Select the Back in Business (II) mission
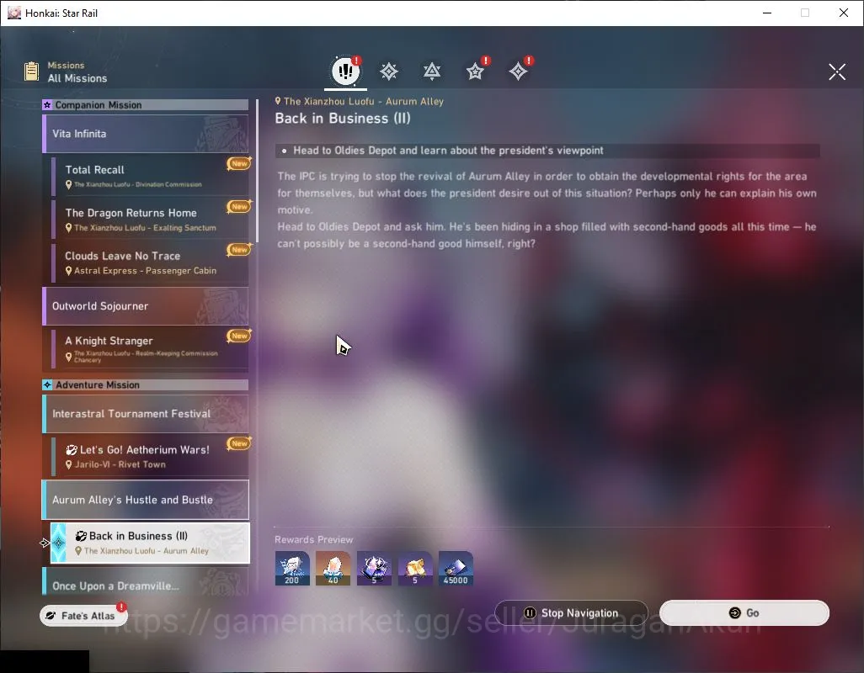 click(x=150, y=543)
